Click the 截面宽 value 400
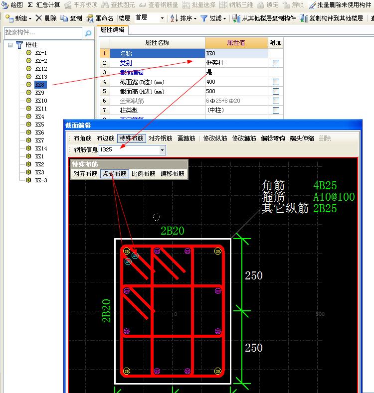The image size is (374, 393). (236, 82)
